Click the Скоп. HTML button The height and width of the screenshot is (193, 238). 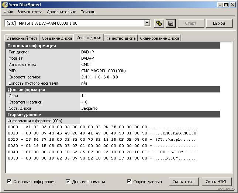point(216,182)
